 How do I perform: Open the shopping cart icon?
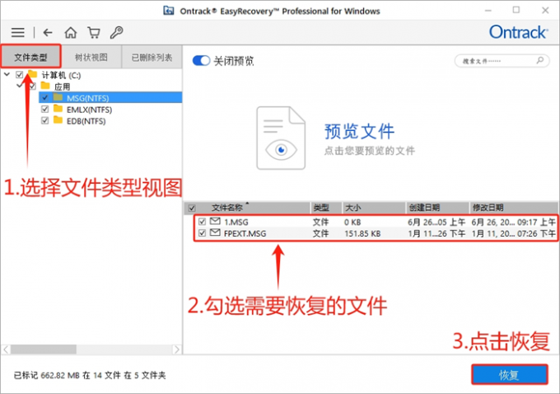(94, 32)
